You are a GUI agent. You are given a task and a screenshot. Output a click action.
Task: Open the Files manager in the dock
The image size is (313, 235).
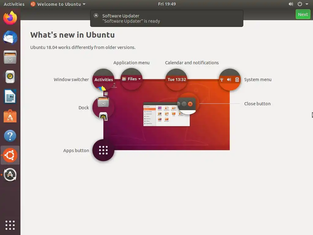10,57
